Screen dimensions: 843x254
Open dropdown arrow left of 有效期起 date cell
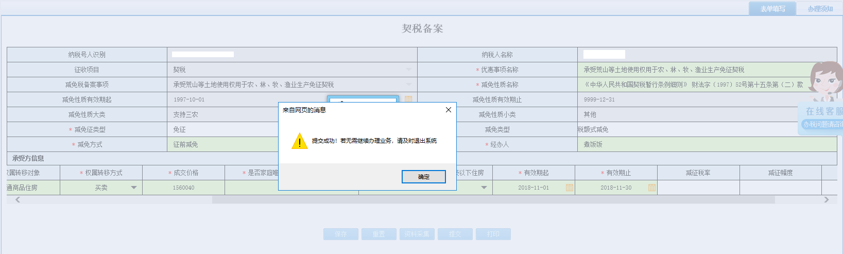tap(484, 188)
